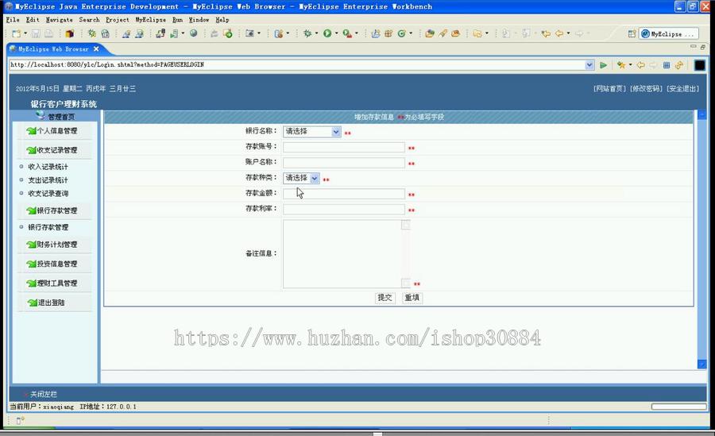Click the New file wizard icon
Viewport: 715px width, 436px height.
[17, 33]
